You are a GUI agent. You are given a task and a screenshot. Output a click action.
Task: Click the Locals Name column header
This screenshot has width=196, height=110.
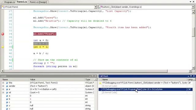(x=15, y=79)
